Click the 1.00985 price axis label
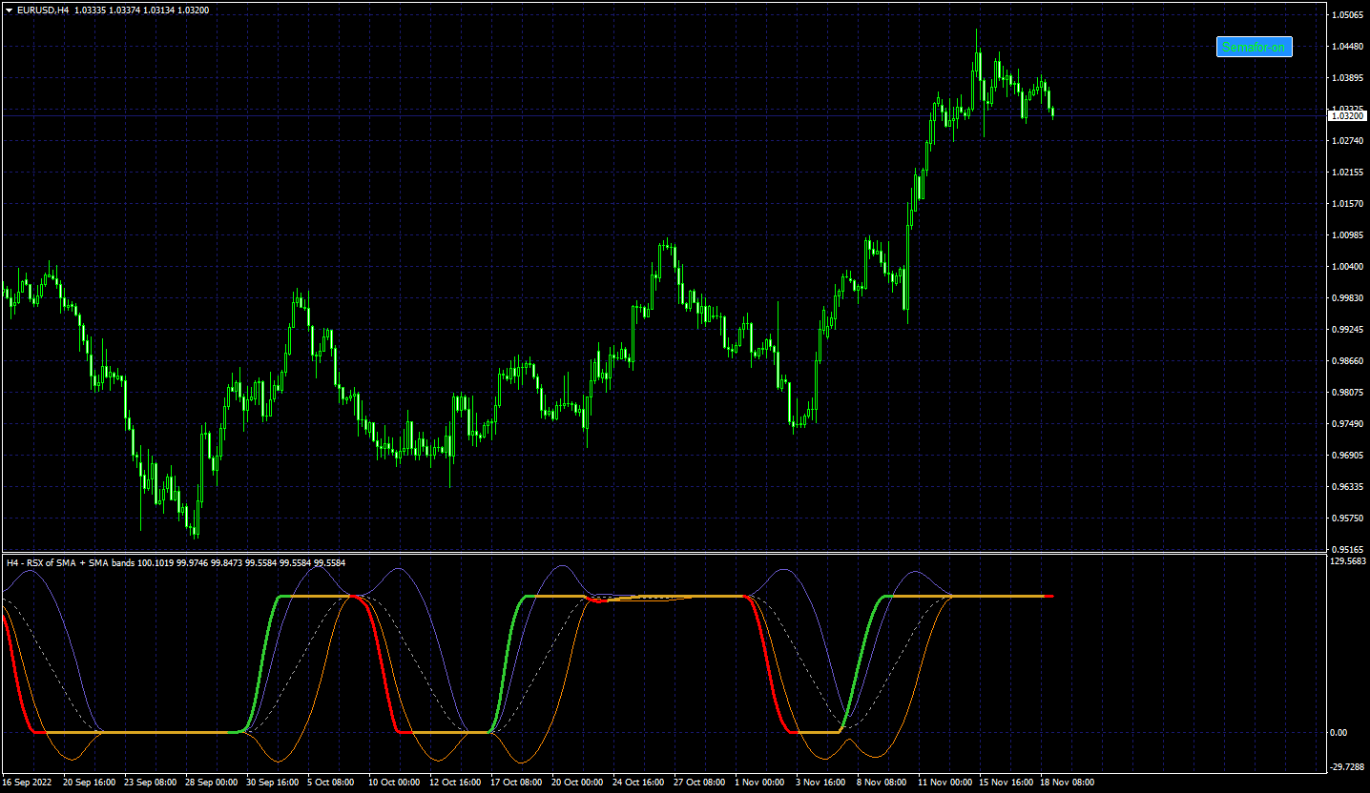The width and height of the screenshot is (1370, 793). [1347, 235]
